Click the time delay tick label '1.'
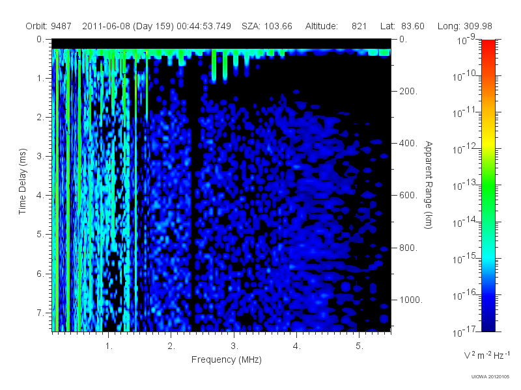This screenshot has width=521, height=390. [x=40, y=79]
